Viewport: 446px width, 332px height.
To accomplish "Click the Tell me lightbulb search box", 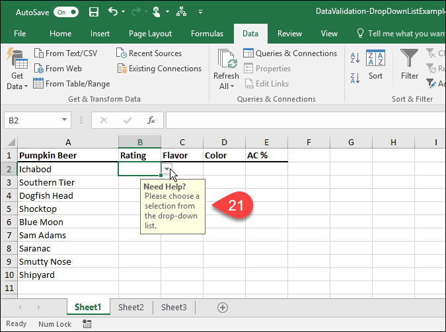I will pos(401,34).
